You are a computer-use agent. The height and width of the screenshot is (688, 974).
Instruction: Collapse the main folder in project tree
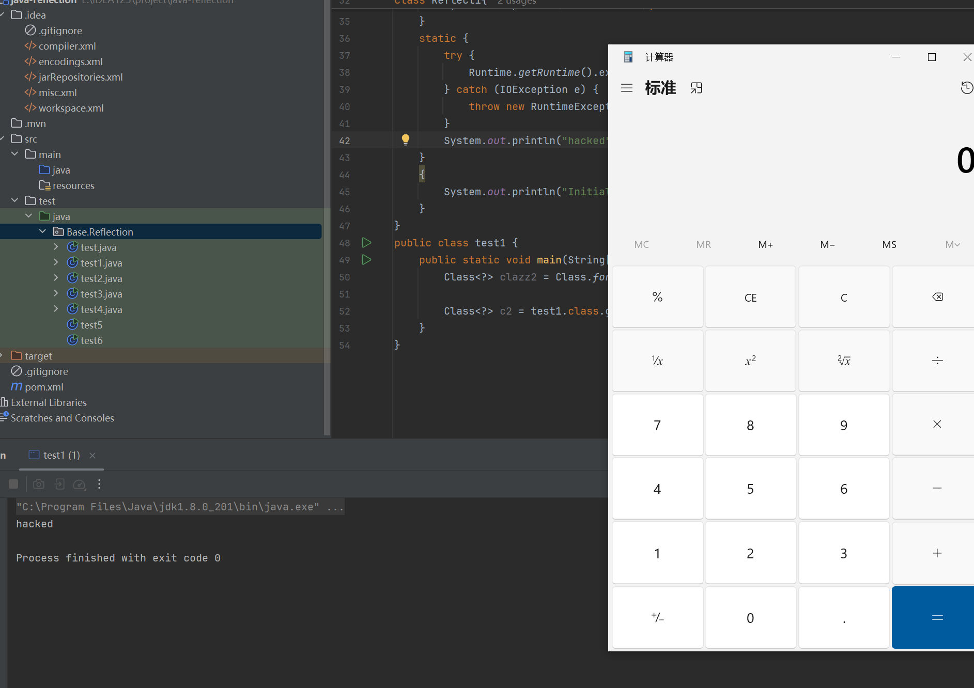[14, 154]
